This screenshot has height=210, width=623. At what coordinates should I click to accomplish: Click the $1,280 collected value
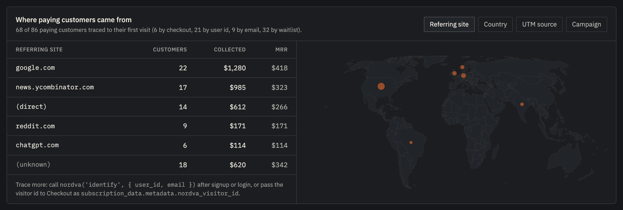point(235,68)
